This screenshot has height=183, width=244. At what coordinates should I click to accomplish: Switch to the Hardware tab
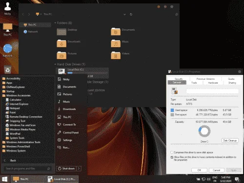(x=213, y=83)
